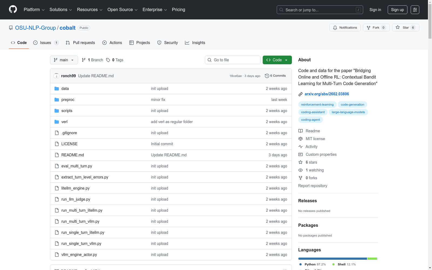This screenshot has width=432, height=270.
Task: Click the Go to file input
Action: 233,60
